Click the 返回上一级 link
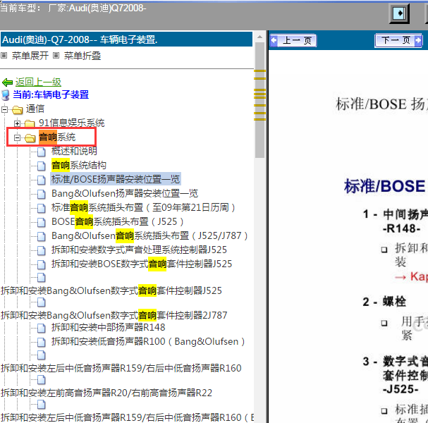 pos(38,82)
